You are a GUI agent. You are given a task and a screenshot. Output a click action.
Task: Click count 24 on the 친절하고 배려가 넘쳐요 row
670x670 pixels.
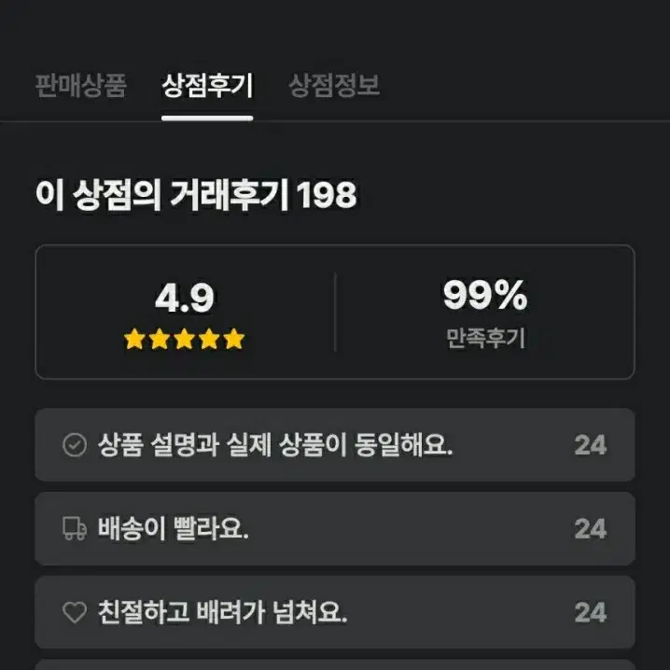[591, 612]
